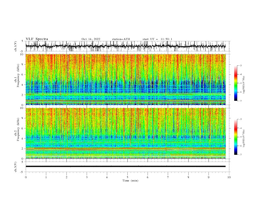
Task: Click lower colorbar's log(PSD) unit label
Action: pyautogui.click(x=244, y=139)
